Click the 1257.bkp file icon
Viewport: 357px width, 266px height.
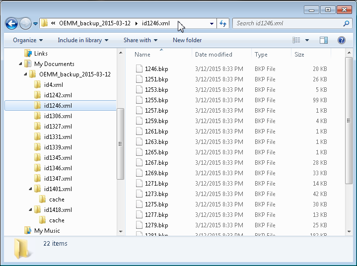pos(139,111)
